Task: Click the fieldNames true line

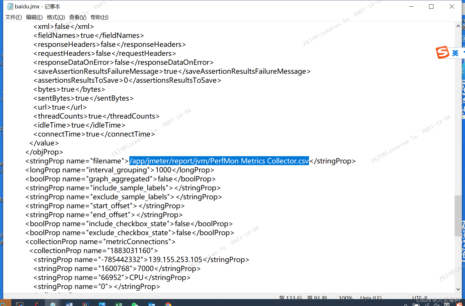Action: (x=89, y=36)
